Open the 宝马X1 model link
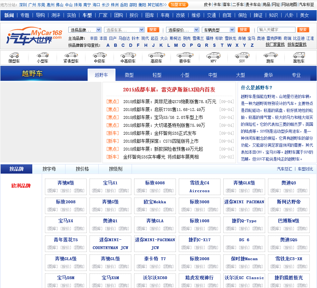Viewport: 317px width, 288px height. (110, 183)
